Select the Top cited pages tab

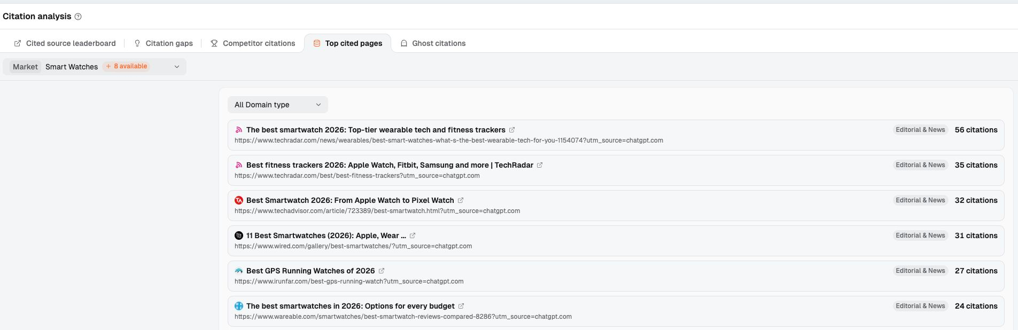[x=347, y=43]
